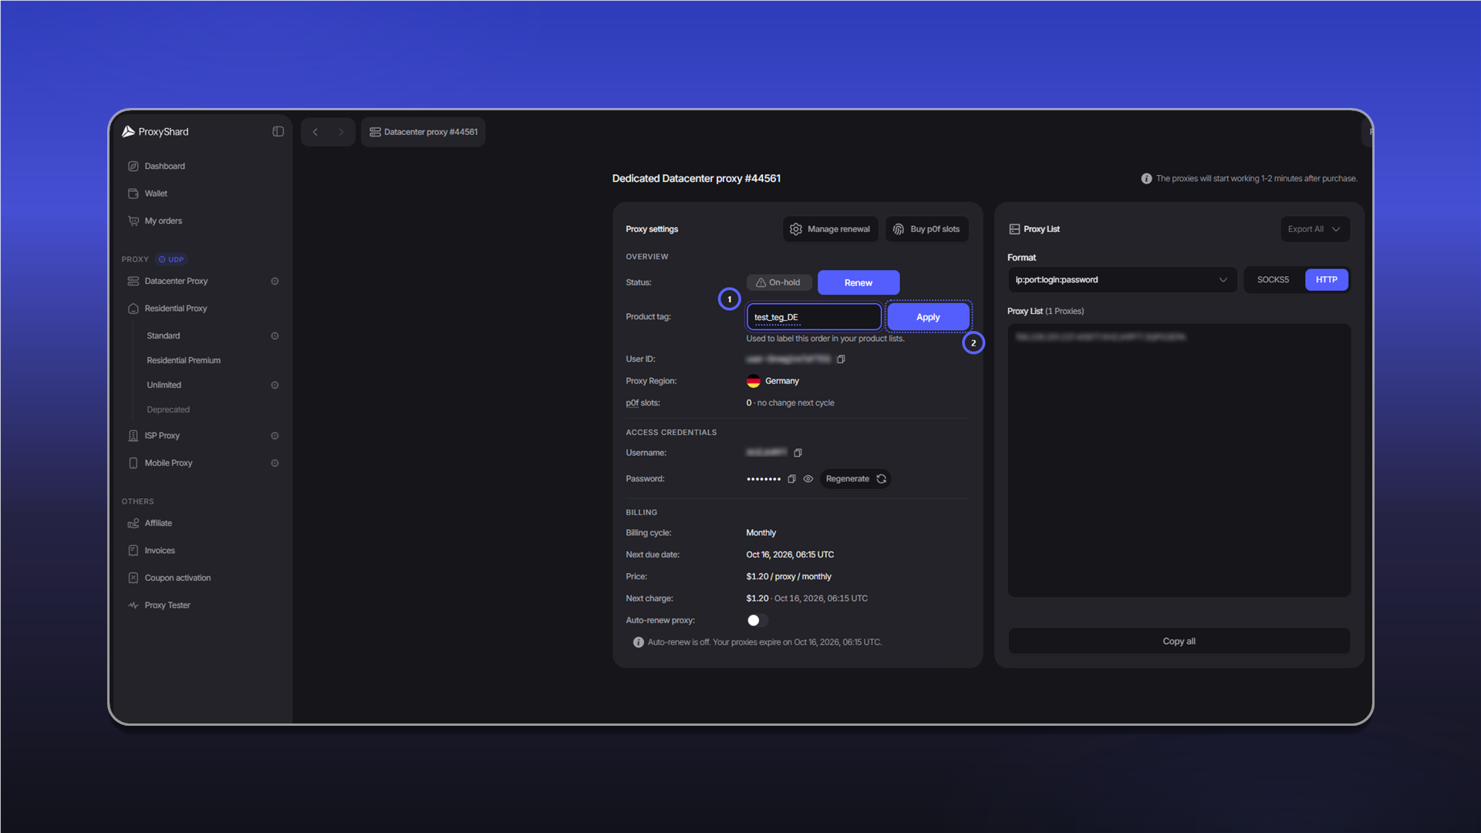Viewport: 1481px width, 833px height.
Task: Open Mobile Proxy options icon
Action: coord(275,464)
